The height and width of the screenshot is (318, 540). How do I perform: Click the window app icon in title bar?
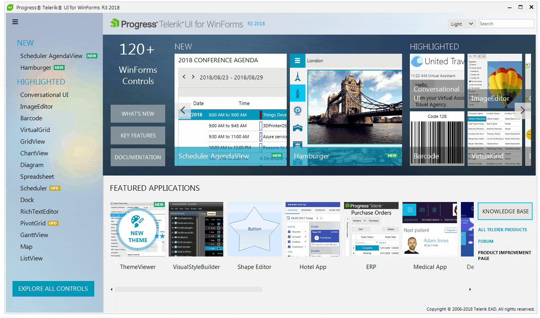[x=10, y=7]
